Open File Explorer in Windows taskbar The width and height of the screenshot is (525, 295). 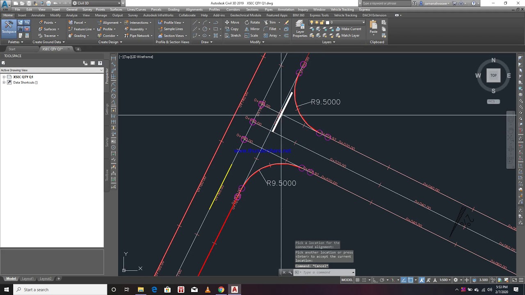pyautogui.click(x=141, y=290)
